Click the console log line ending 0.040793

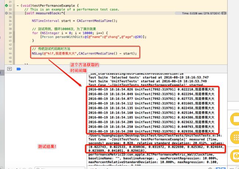pyautogui.click(x=151, y=127)
